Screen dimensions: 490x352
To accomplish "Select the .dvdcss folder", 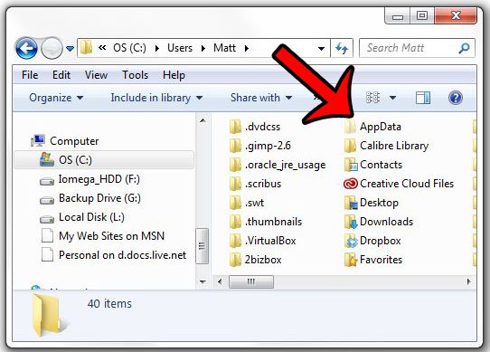I will 255,127.
